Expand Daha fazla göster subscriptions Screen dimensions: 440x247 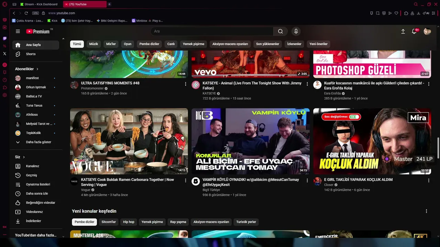pos(36,142)
